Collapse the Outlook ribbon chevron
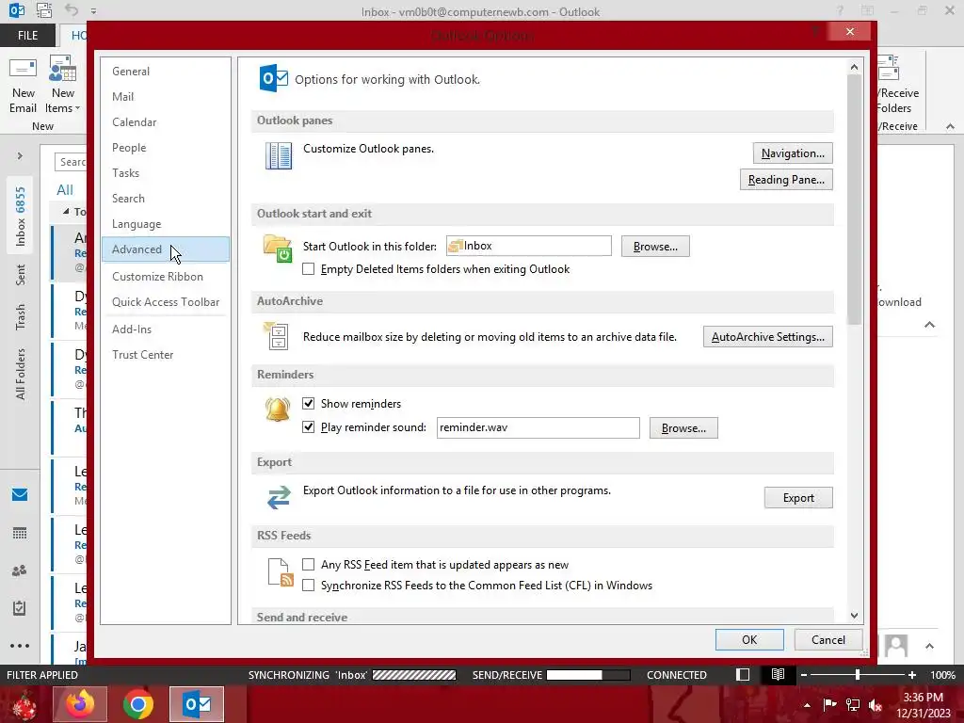Viewport: 964px width, 723px height. (x=951, y=127)
